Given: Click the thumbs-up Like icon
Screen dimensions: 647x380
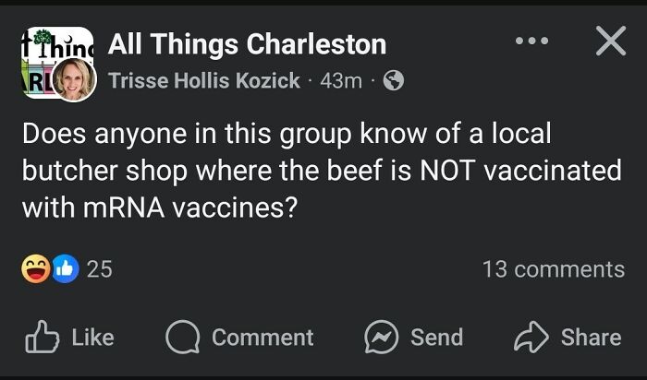Looking at the screenshot, I should click(x=40, y=337).
